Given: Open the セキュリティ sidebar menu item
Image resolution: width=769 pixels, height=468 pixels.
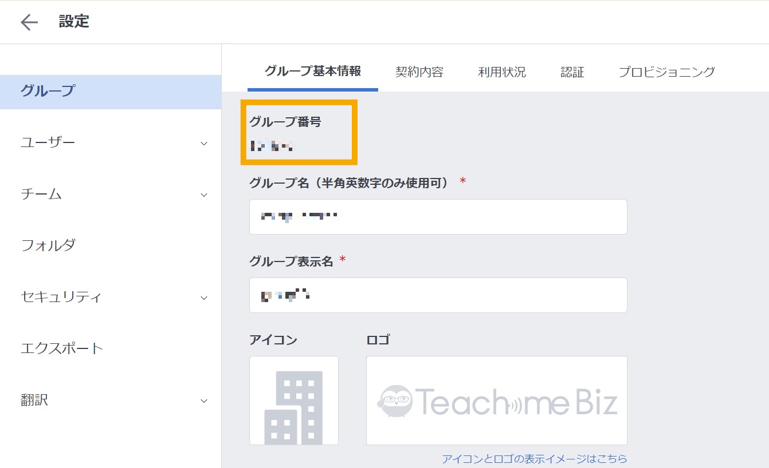Looking at the screenshot, I should [x=61, y=297].
